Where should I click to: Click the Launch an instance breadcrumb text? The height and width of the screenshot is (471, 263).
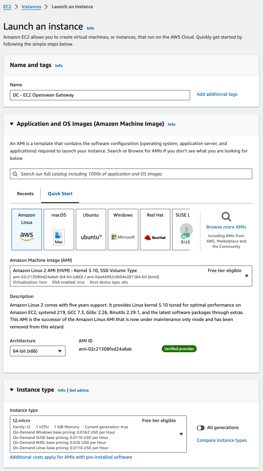tap(72, 6)
